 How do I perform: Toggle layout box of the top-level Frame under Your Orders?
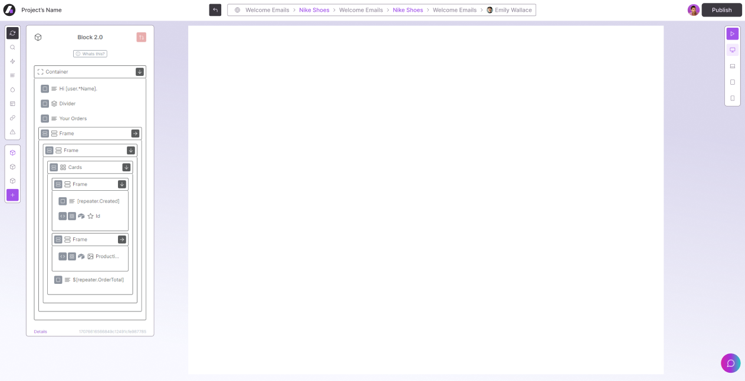click(x=45, y=134)
